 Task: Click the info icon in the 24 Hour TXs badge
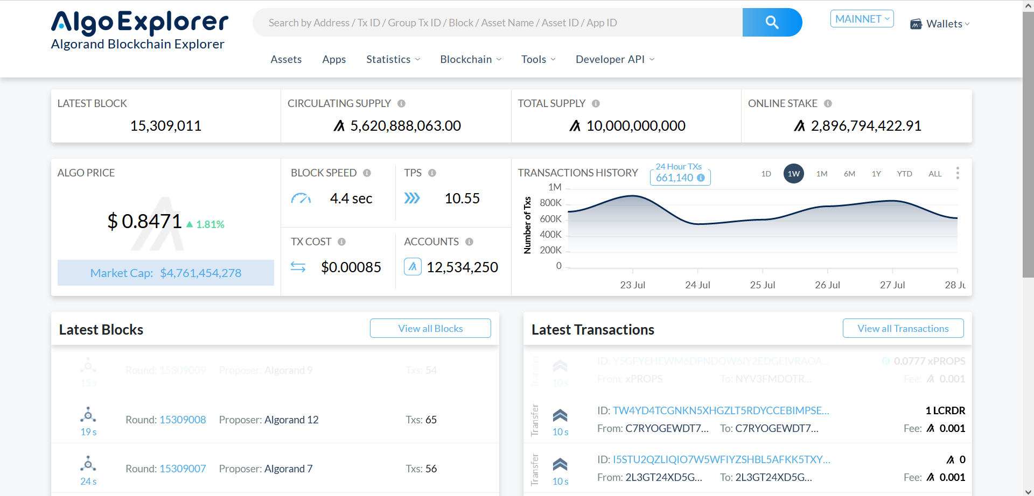click(x=701, y=178)
